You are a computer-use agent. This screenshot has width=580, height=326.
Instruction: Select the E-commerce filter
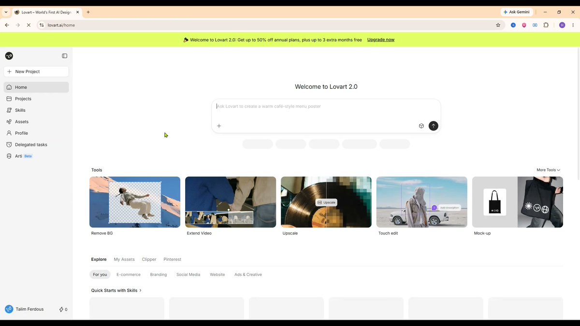point(129,274)
